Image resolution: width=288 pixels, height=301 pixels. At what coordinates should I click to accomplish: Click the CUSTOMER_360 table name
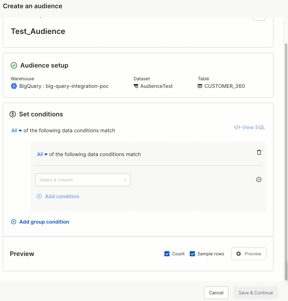coord(225,86)
